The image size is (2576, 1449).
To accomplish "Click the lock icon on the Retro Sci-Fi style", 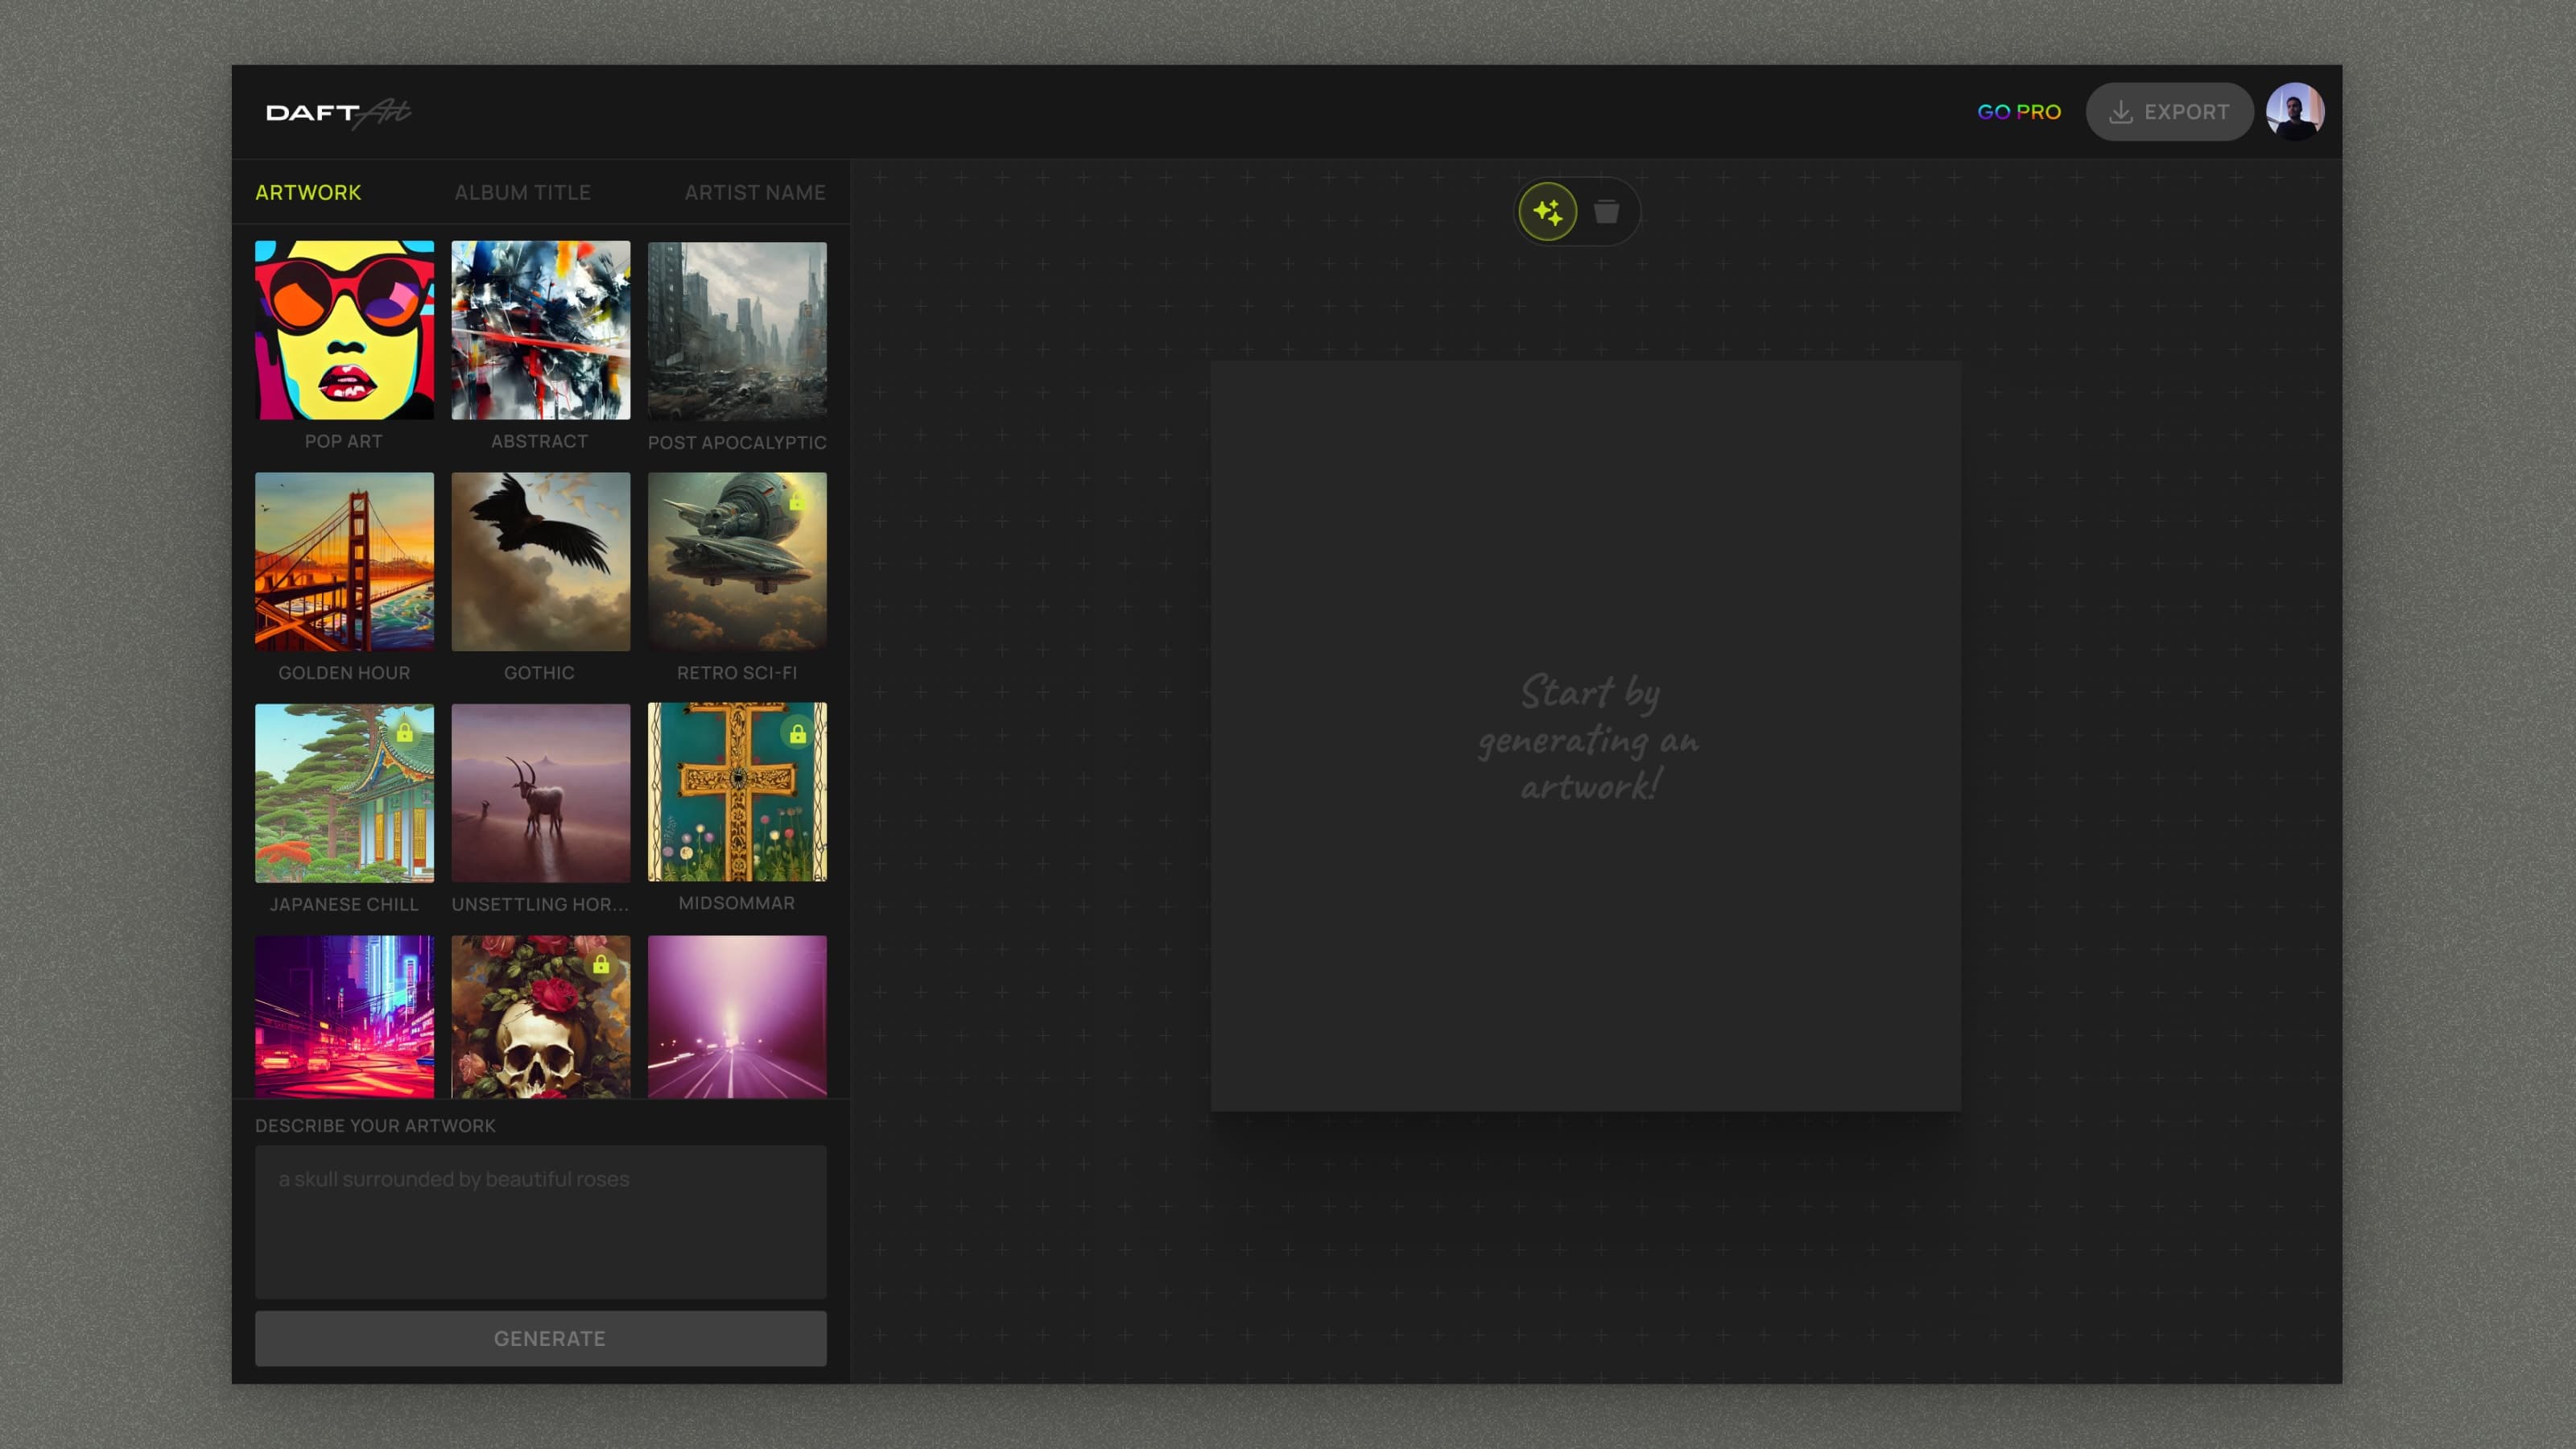I will pyautogui.click(x=796, y=504).
